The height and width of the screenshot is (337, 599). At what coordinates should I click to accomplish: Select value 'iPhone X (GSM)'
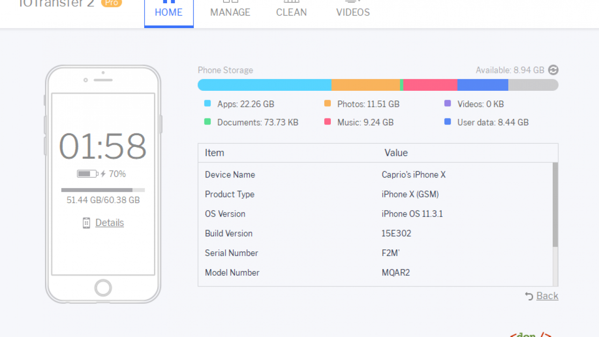click(410, 194)
